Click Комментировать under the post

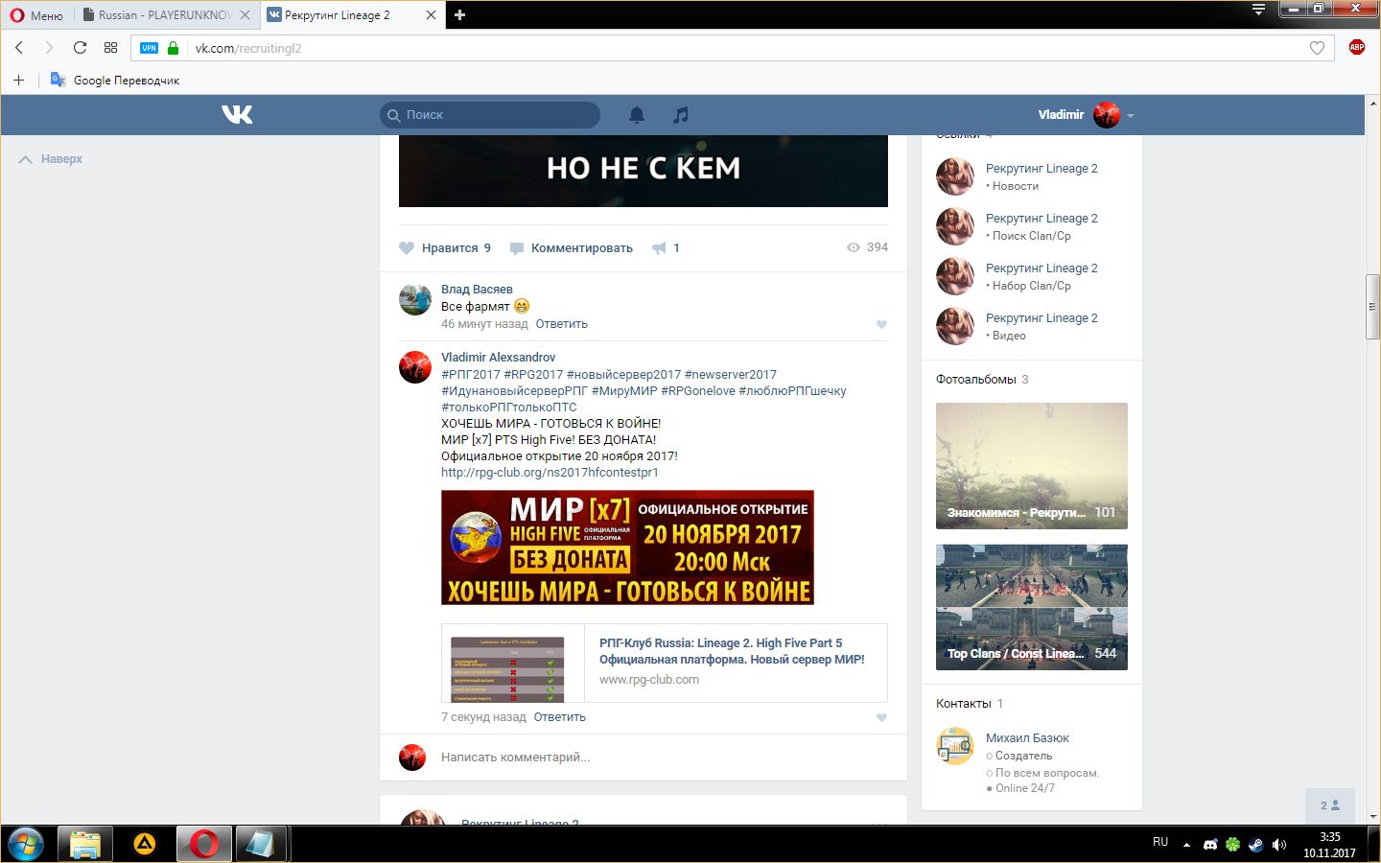tap(572, 247)
